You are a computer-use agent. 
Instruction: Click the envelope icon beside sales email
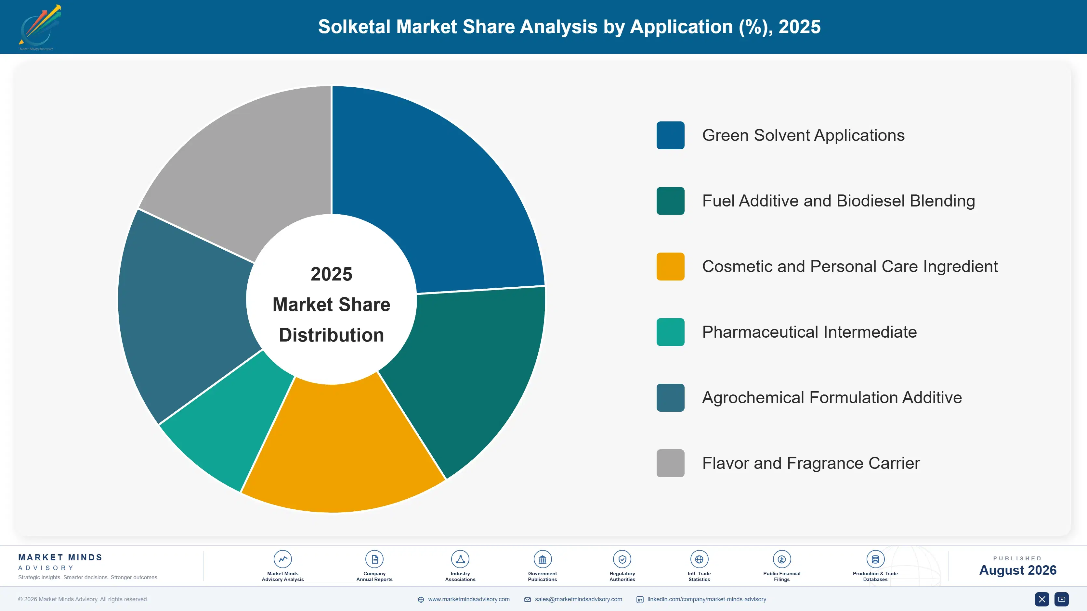pos(528,600)
